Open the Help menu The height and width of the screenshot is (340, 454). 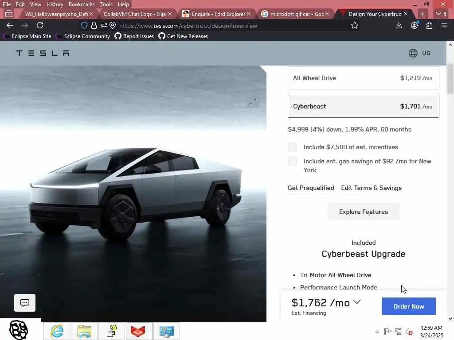pyautogui.click(x=123, y=4)
